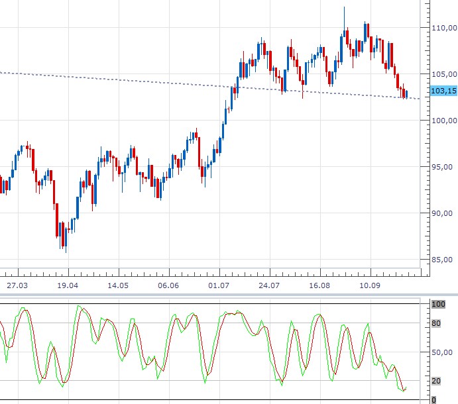This screenshot has height=404, width=458.
Task: Select the oscillator's 20 level label
Action: coord(437,380)
